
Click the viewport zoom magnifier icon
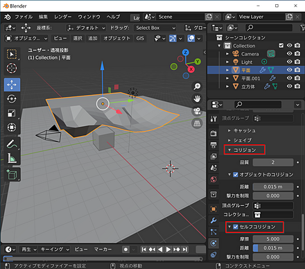click(197, 87)
